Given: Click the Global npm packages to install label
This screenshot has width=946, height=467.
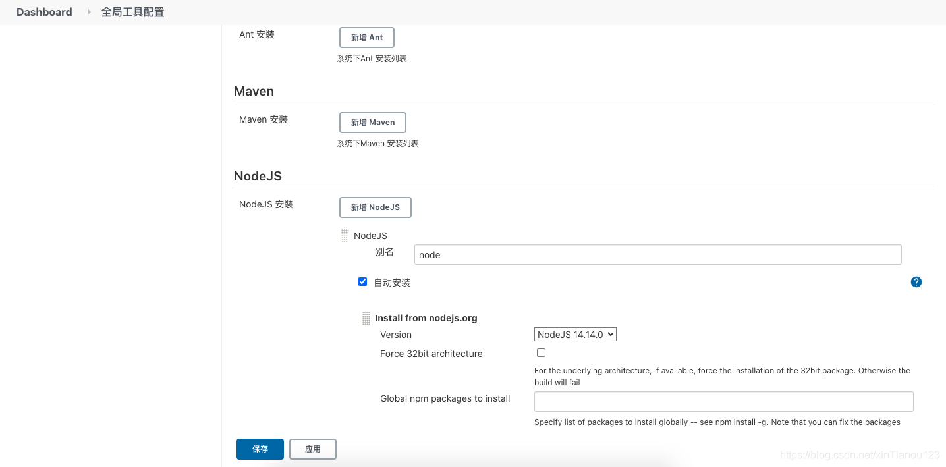Looking at the screenshot, I should (445, 398).
